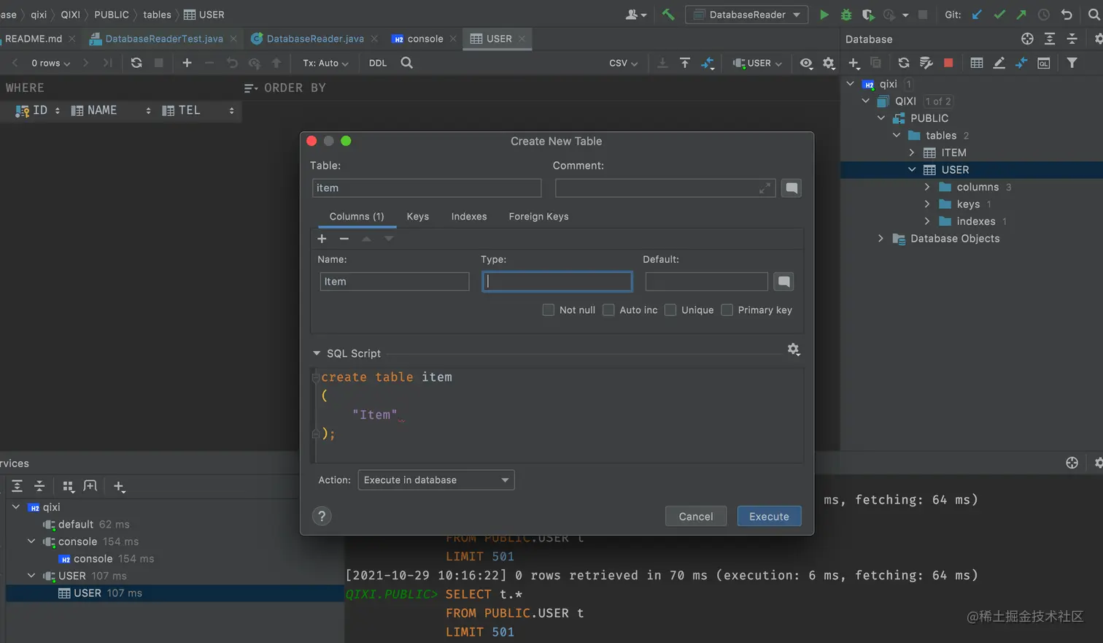Viewport: 1103px width, 643px height.
Task: Sort by the TEL column header
Action: [198, 110]
